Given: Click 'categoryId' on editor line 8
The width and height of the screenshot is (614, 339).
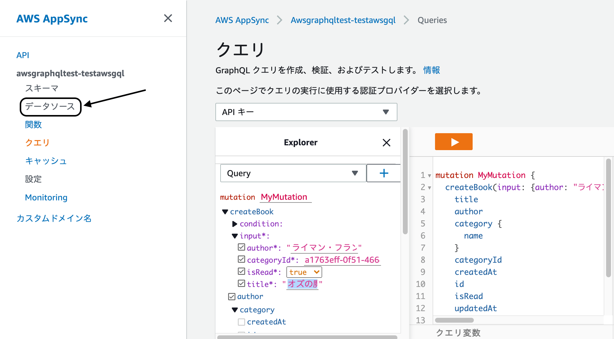Looking at the screenshot, I should (x=478, y=260).
